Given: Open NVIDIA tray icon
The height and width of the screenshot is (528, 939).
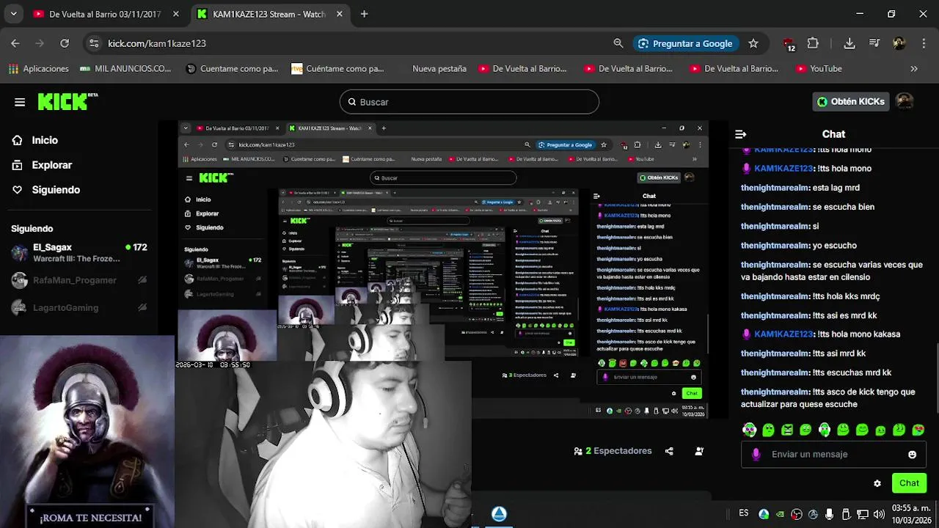Looking at the screenshot, I should [x=781, y=514].
